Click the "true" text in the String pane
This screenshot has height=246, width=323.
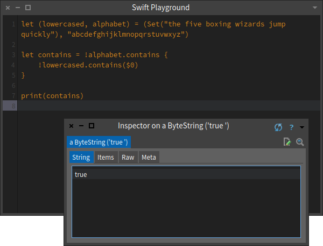pyautogui.click(x=81, y=175)
